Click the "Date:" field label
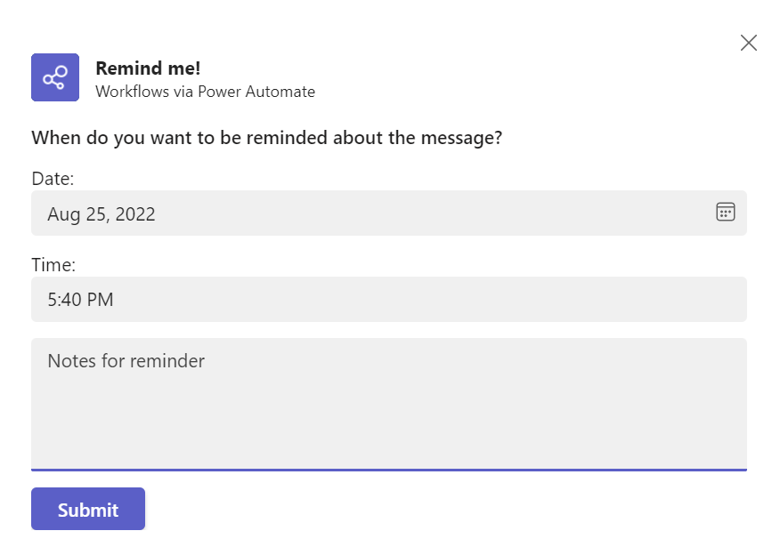Image resolution: width=772 pixels, height=539 pixels. (x=53, y=179)
